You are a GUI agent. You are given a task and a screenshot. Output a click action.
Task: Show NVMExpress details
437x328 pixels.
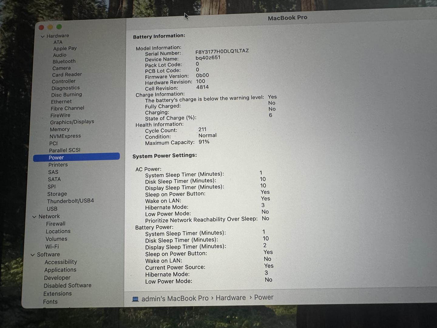pos(65,136)
